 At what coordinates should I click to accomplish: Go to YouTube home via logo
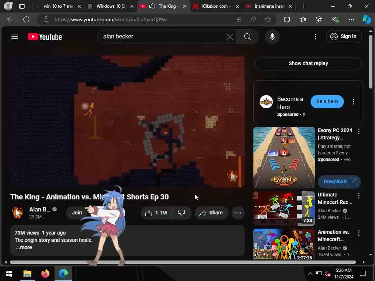(x=45, y=37)
